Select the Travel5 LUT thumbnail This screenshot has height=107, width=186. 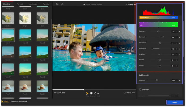[25, 52]
